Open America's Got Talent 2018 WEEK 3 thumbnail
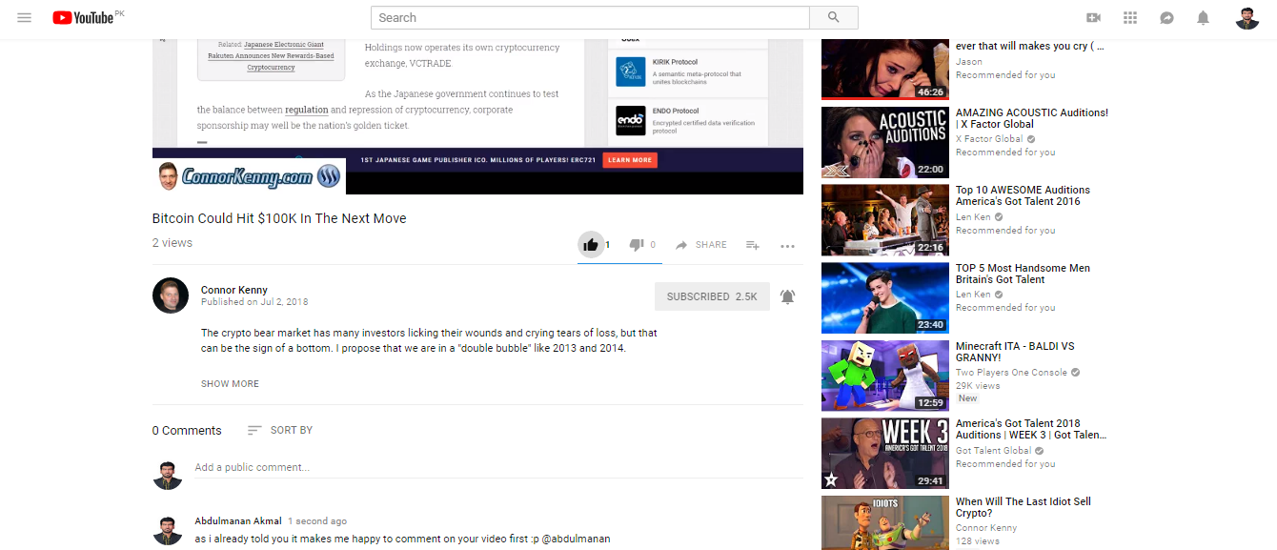The image size is (1277, 550). coord(884,454)
